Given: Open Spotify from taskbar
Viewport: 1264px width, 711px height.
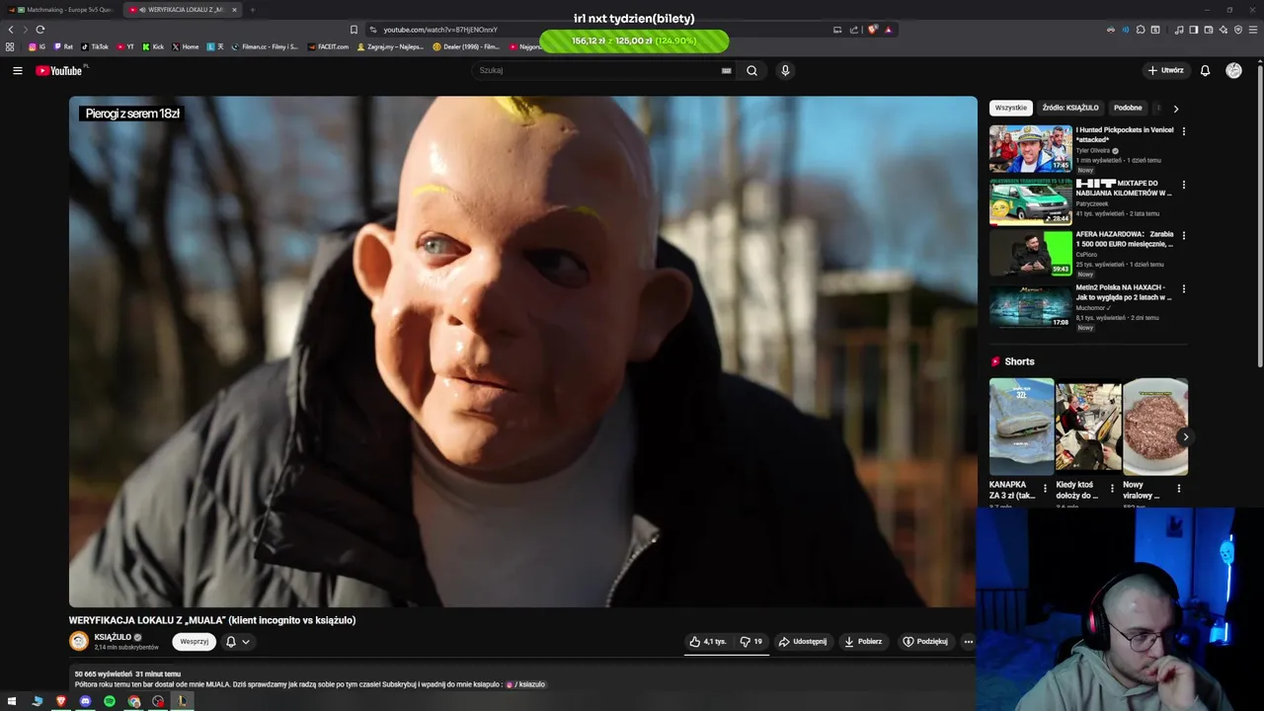Looking at the screenshot, I should tap(110, 701).
